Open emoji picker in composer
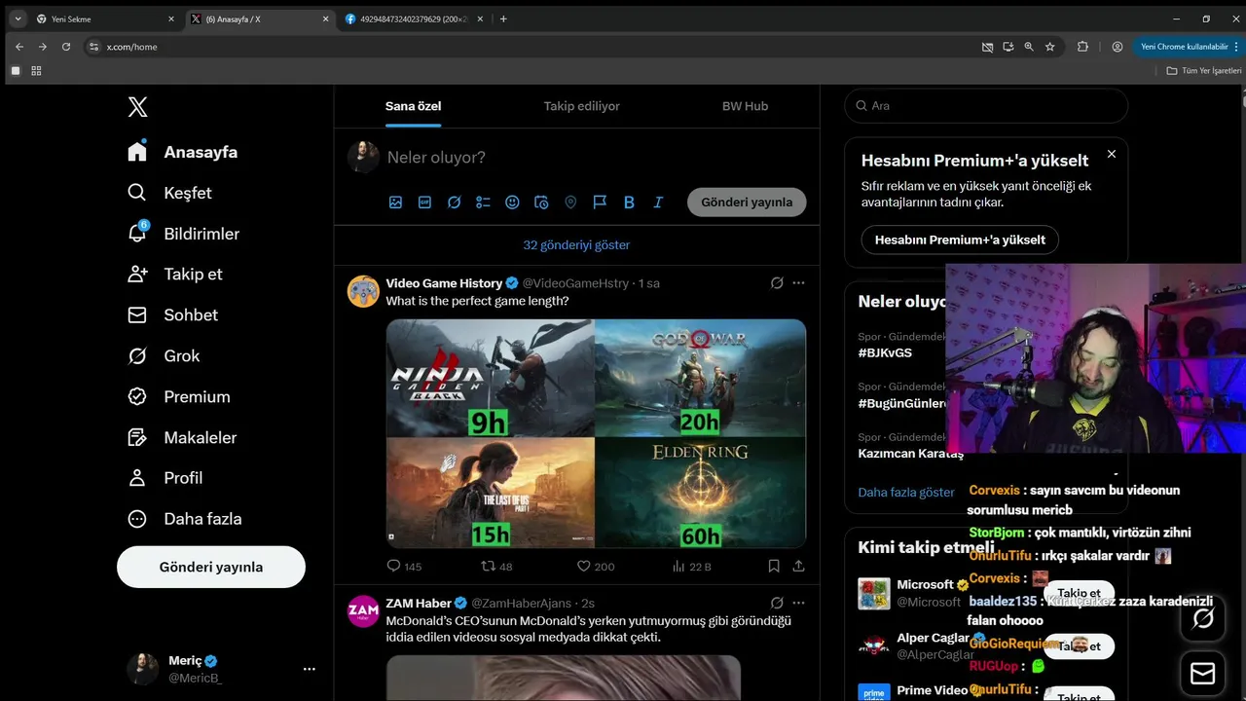1246x701 pixels. (x=512, y=203)
